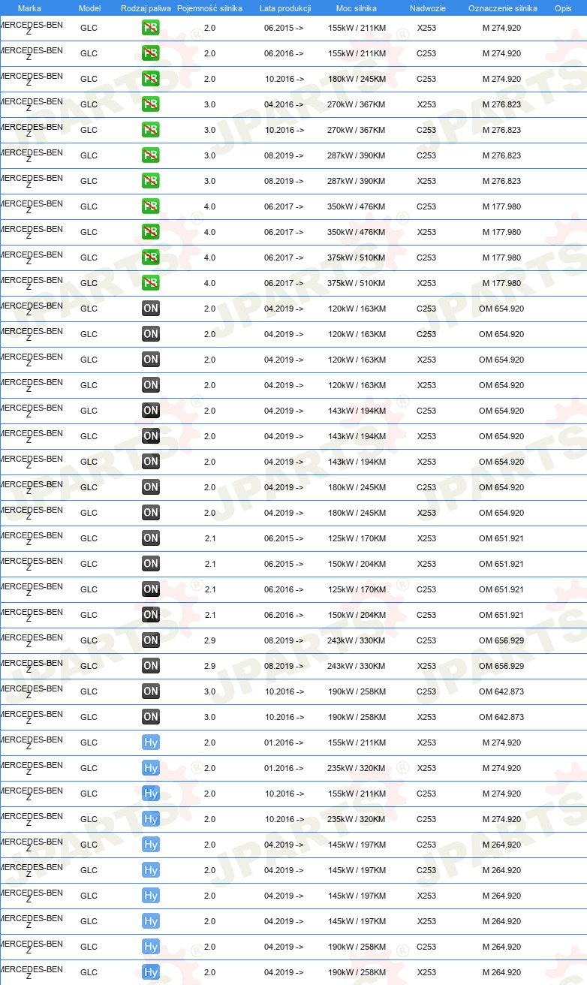Click the Oznaczenie silnika column header
The width and height of the screenshot is (587, 985).
(x=502, y=8)
